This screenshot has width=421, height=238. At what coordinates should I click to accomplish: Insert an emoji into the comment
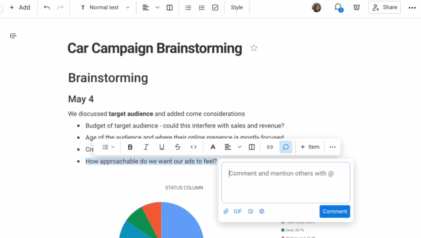251,211
